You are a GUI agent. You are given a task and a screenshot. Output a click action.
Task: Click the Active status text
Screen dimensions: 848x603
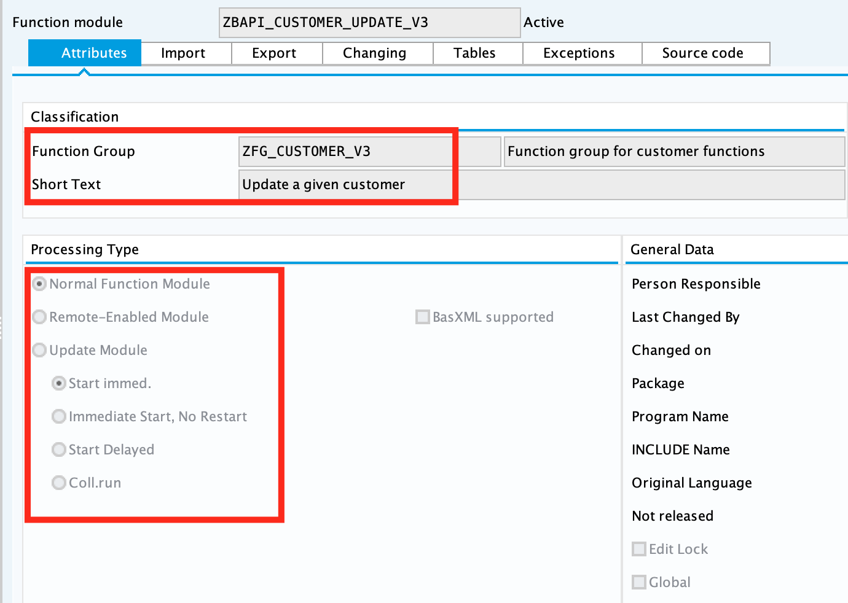[544, 23]
